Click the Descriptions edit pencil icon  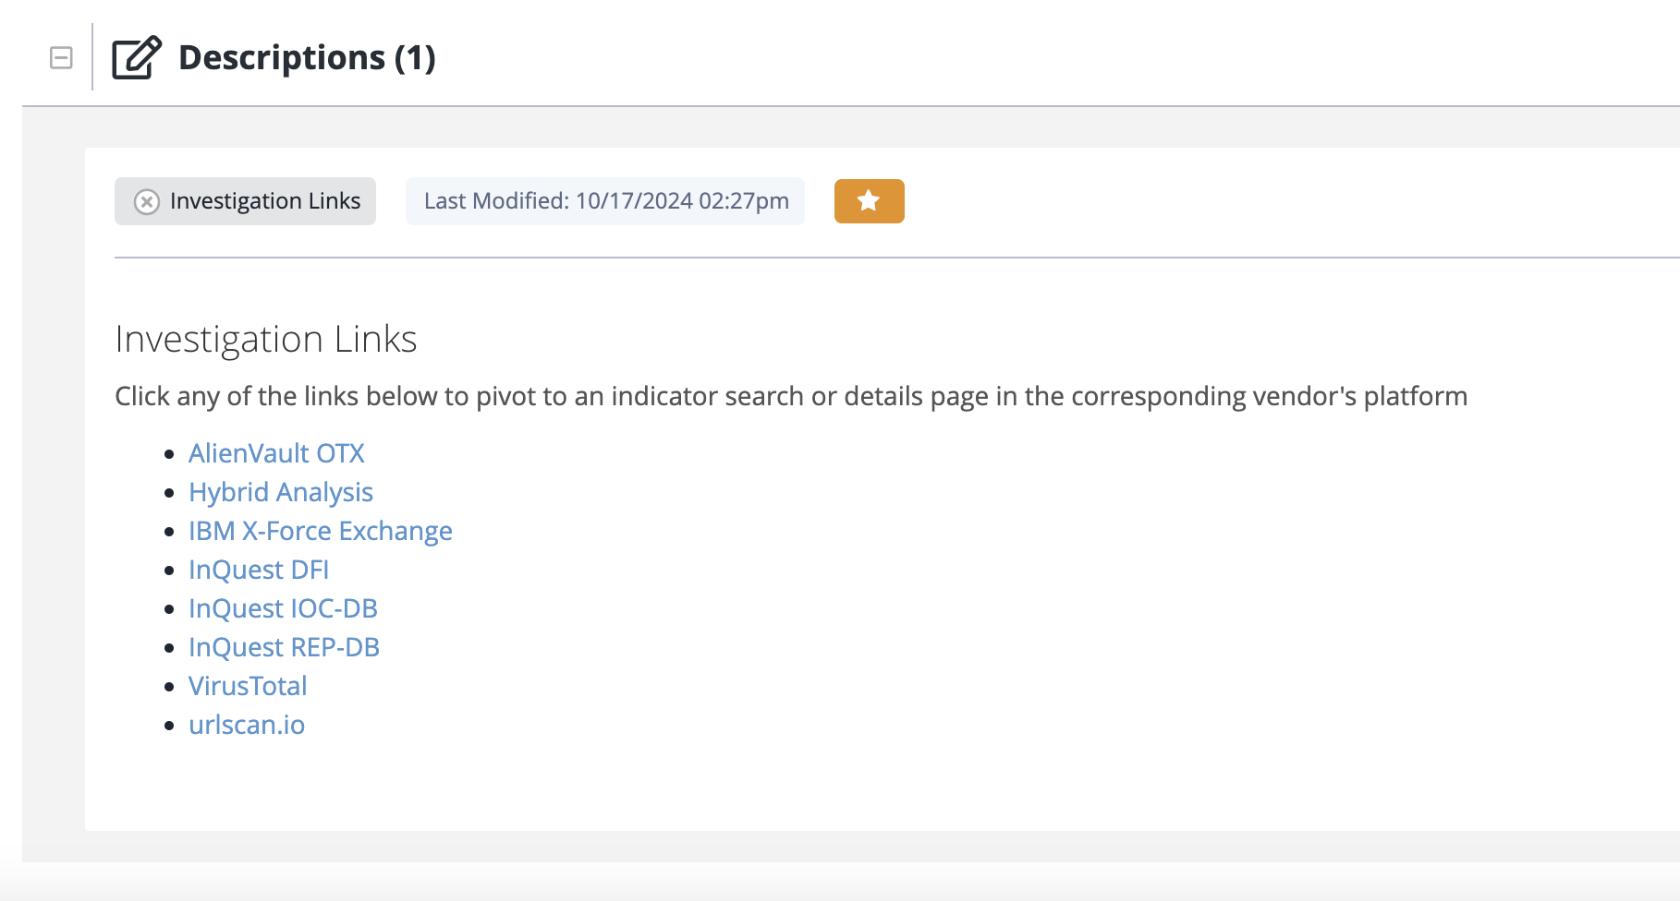pyautogui.click(x=136, y=58)
